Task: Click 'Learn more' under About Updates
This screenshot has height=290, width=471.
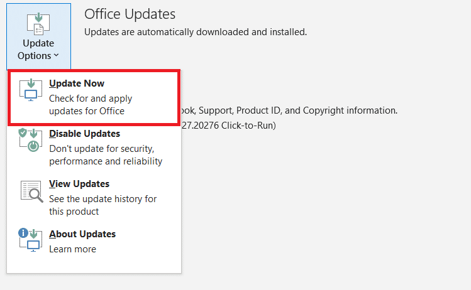Action: pyautogui.click(x=73, y=249)
